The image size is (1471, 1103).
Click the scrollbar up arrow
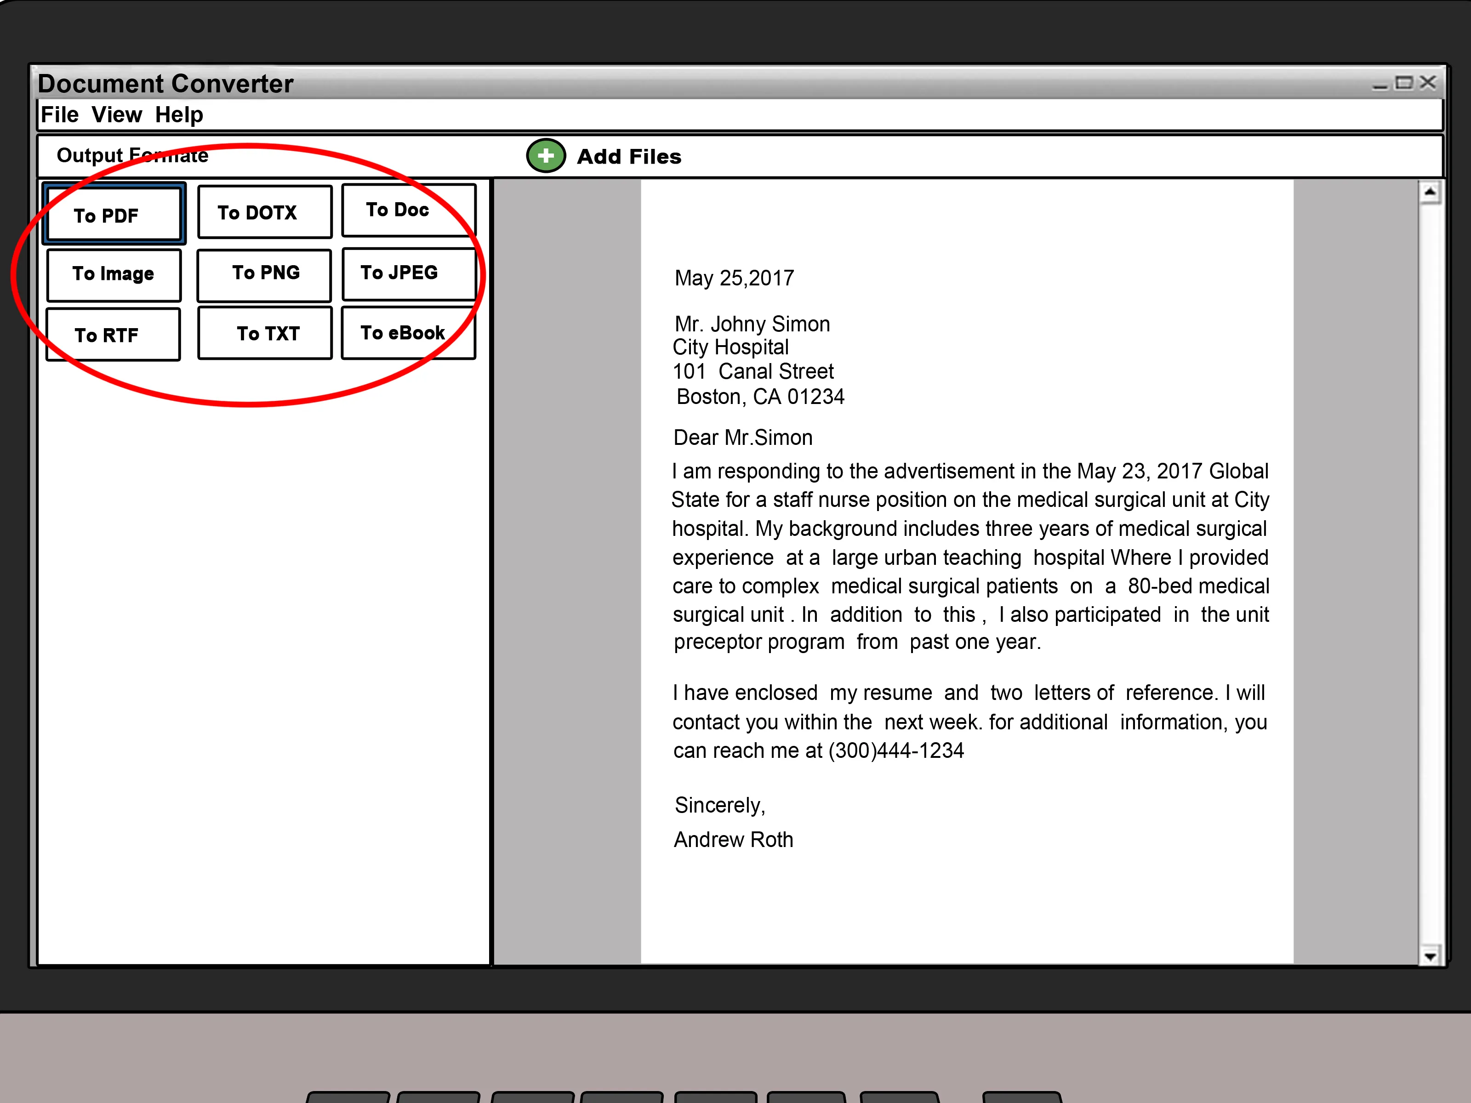pos(1429,193)
